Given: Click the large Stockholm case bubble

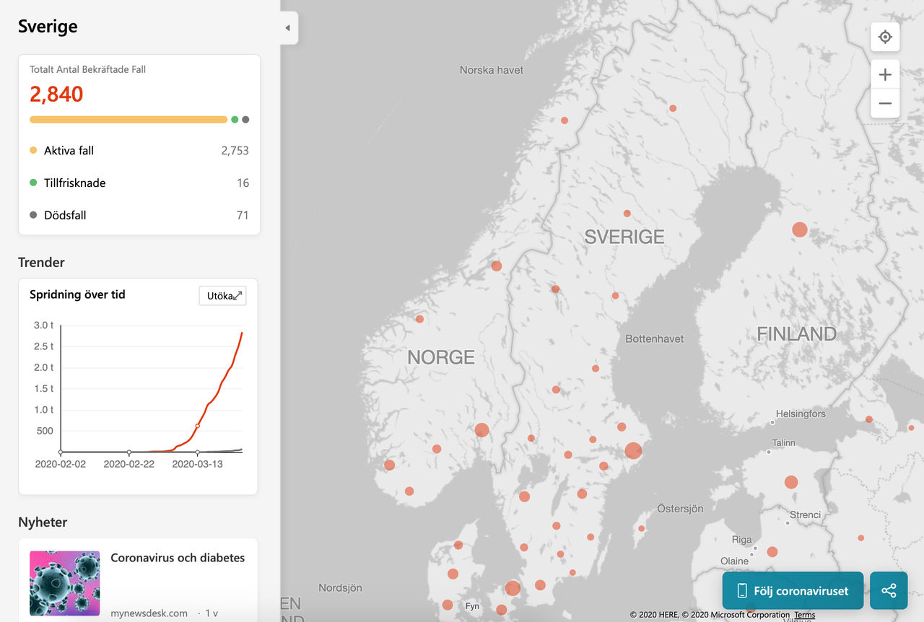Looking at the screenshot, I should [633, 451].
